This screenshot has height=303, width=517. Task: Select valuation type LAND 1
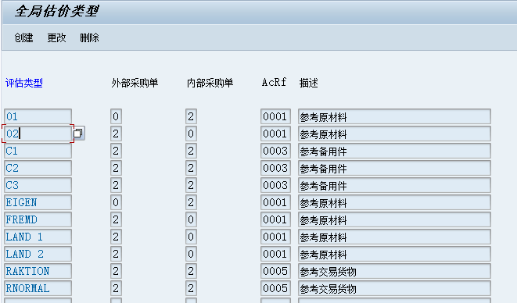38,236
